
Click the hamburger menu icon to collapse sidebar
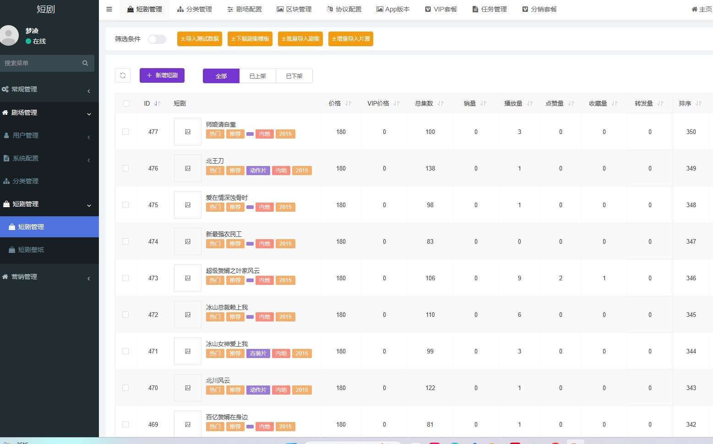109,9
